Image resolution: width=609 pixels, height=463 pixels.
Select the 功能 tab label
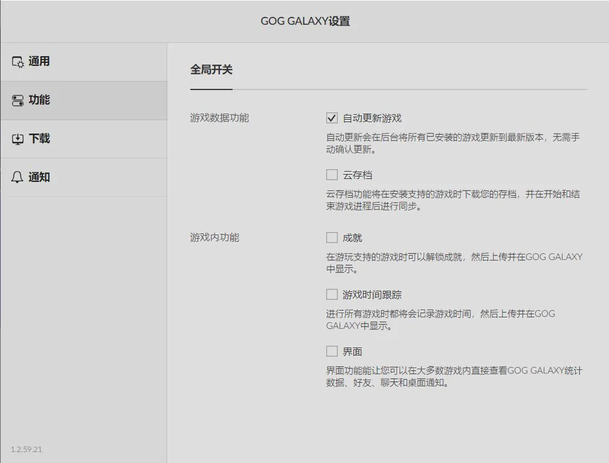(x=39, y=100)
